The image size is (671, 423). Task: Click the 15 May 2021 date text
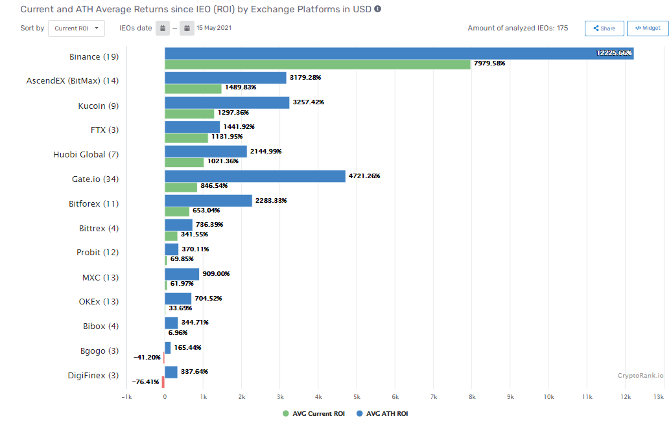[214, 28]
